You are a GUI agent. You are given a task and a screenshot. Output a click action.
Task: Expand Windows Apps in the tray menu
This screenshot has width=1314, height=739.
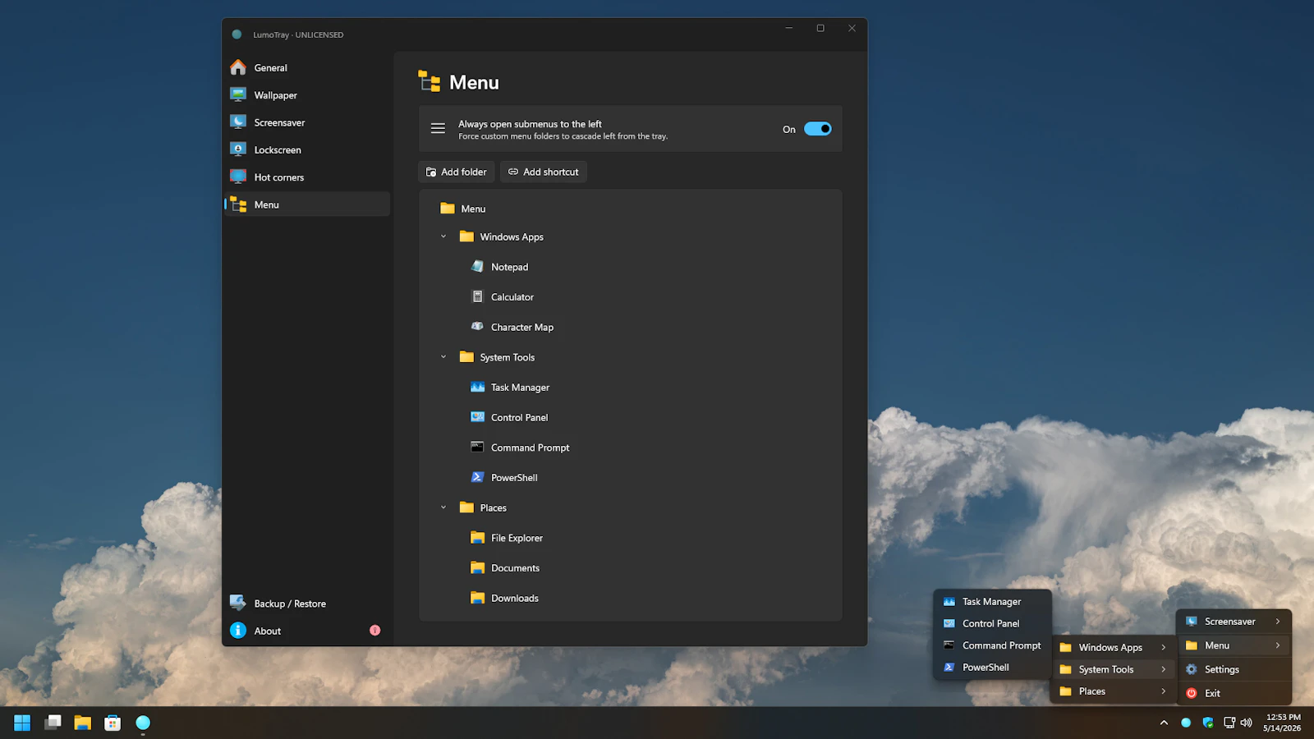[1113, 647]
